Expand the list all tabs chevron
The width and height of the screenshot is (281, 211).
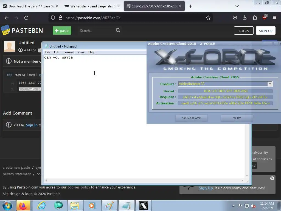(x=237, y=6)
